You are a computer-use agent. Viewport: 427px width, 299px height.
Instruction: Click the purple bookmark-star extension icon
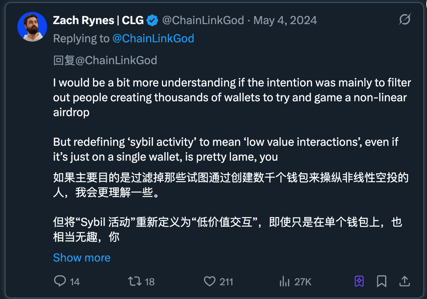[x=359, y=282]
